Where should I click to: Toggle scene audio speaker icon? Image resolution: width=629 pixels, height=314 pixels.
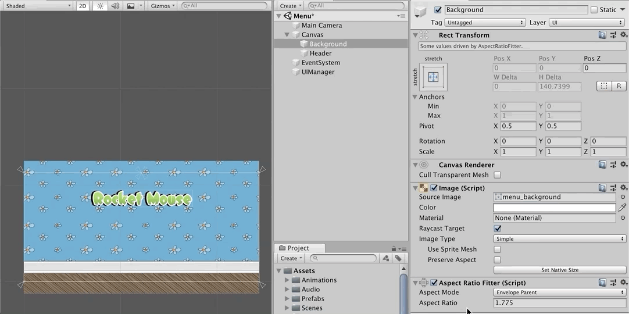(x=115, y=6)
